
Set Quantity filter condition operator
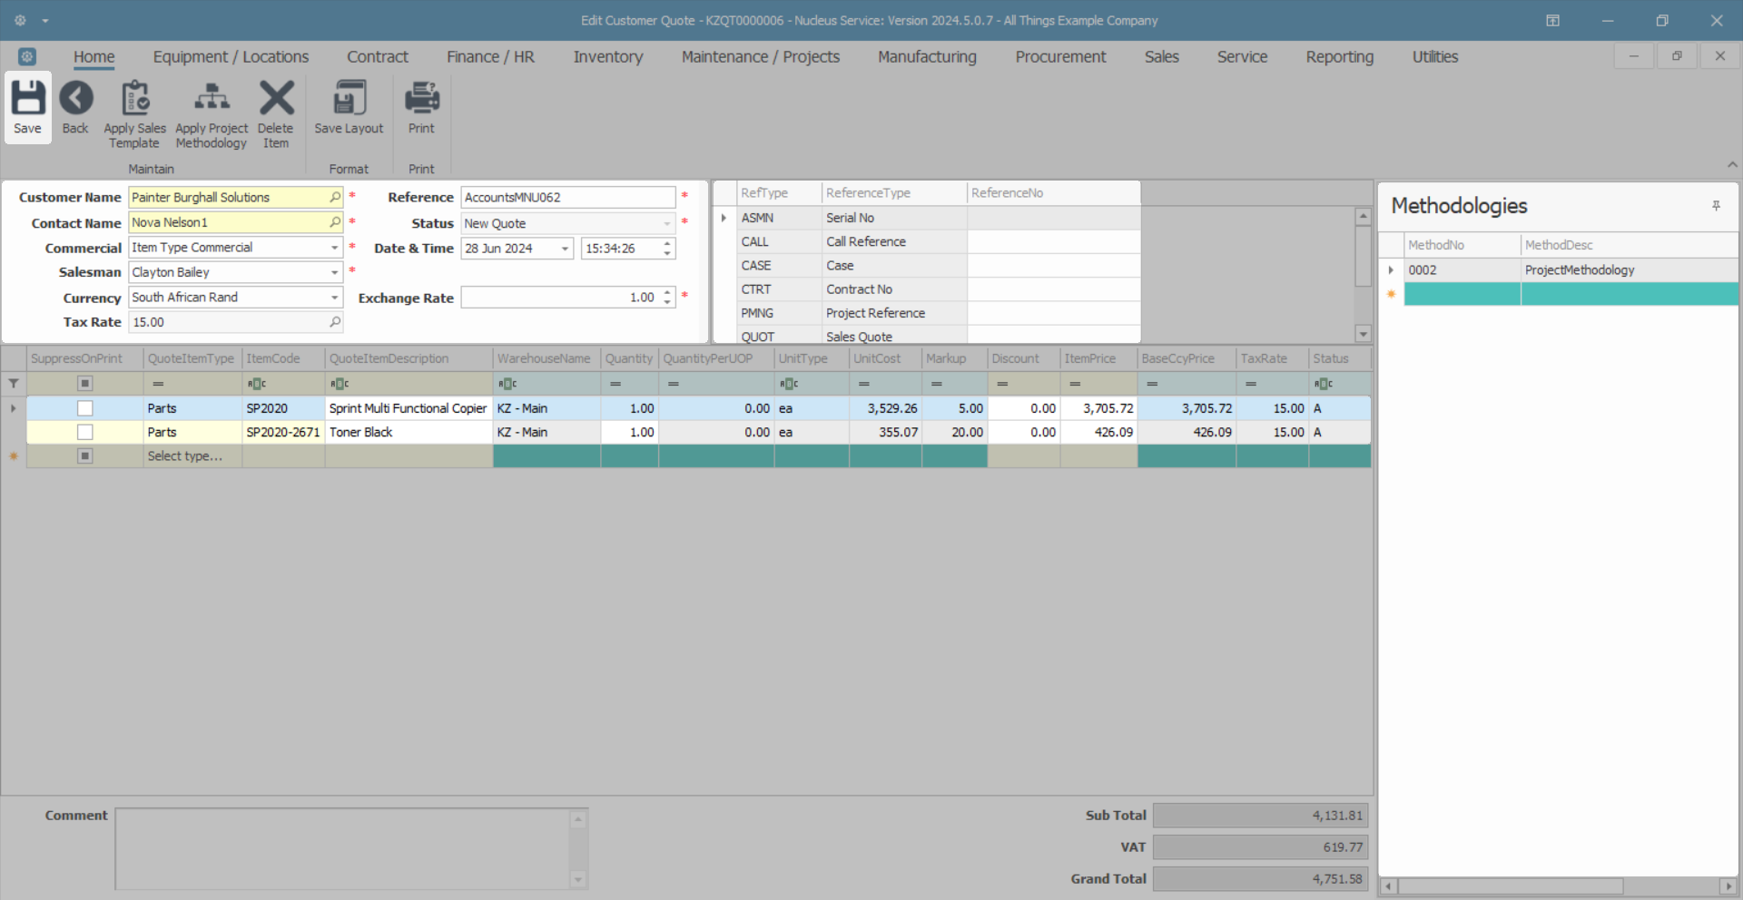pyautogui.click(x=615, y=384)
